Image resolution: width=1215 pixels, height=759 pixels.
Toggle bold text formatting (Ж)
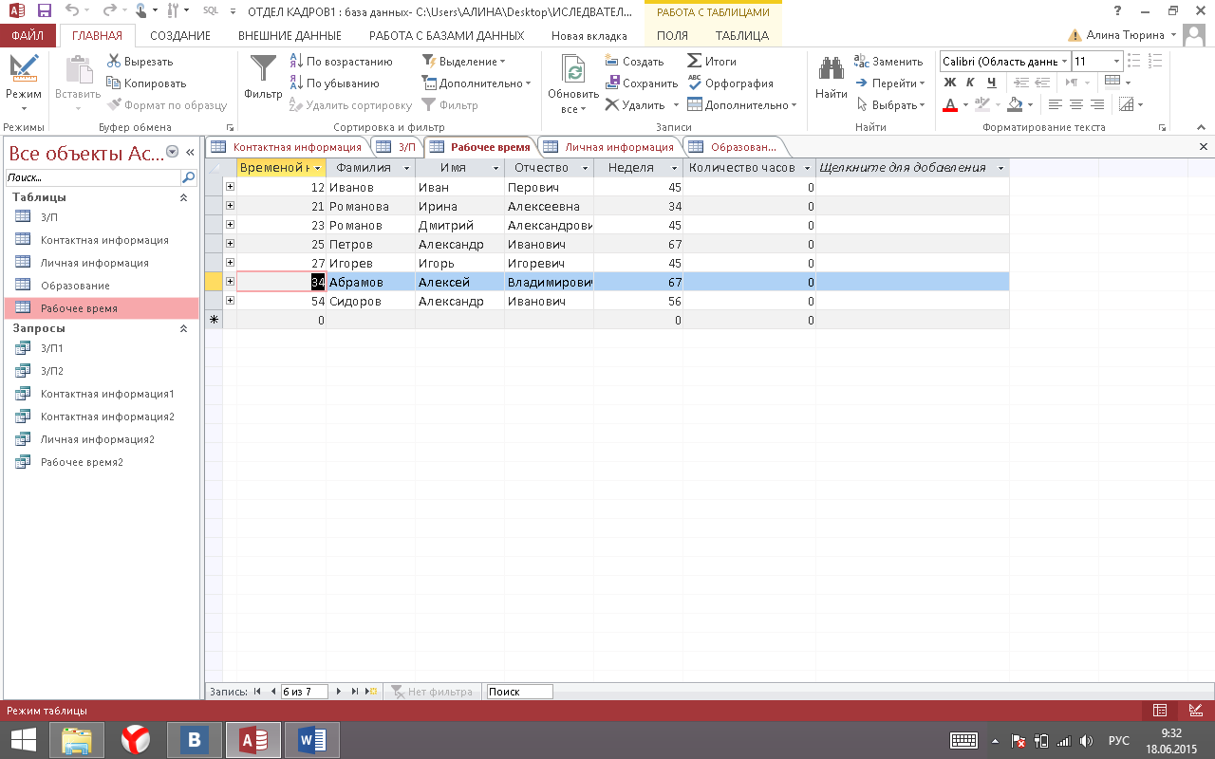click(x=950, y=83)
